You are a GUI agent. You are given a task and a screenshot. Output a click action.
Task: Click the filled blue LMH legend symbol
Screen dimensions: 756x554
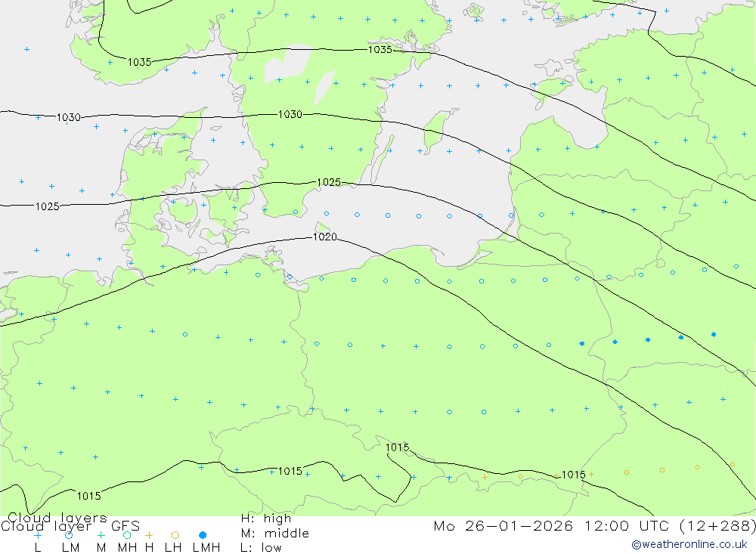click(x=203, y=535)
